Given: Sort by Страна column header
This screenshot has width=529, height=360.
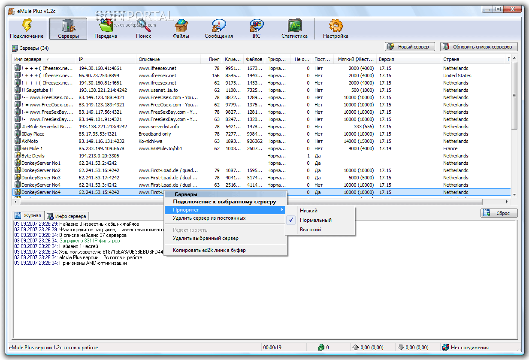Looking at the screenshot, I should (x=473, y=59).
